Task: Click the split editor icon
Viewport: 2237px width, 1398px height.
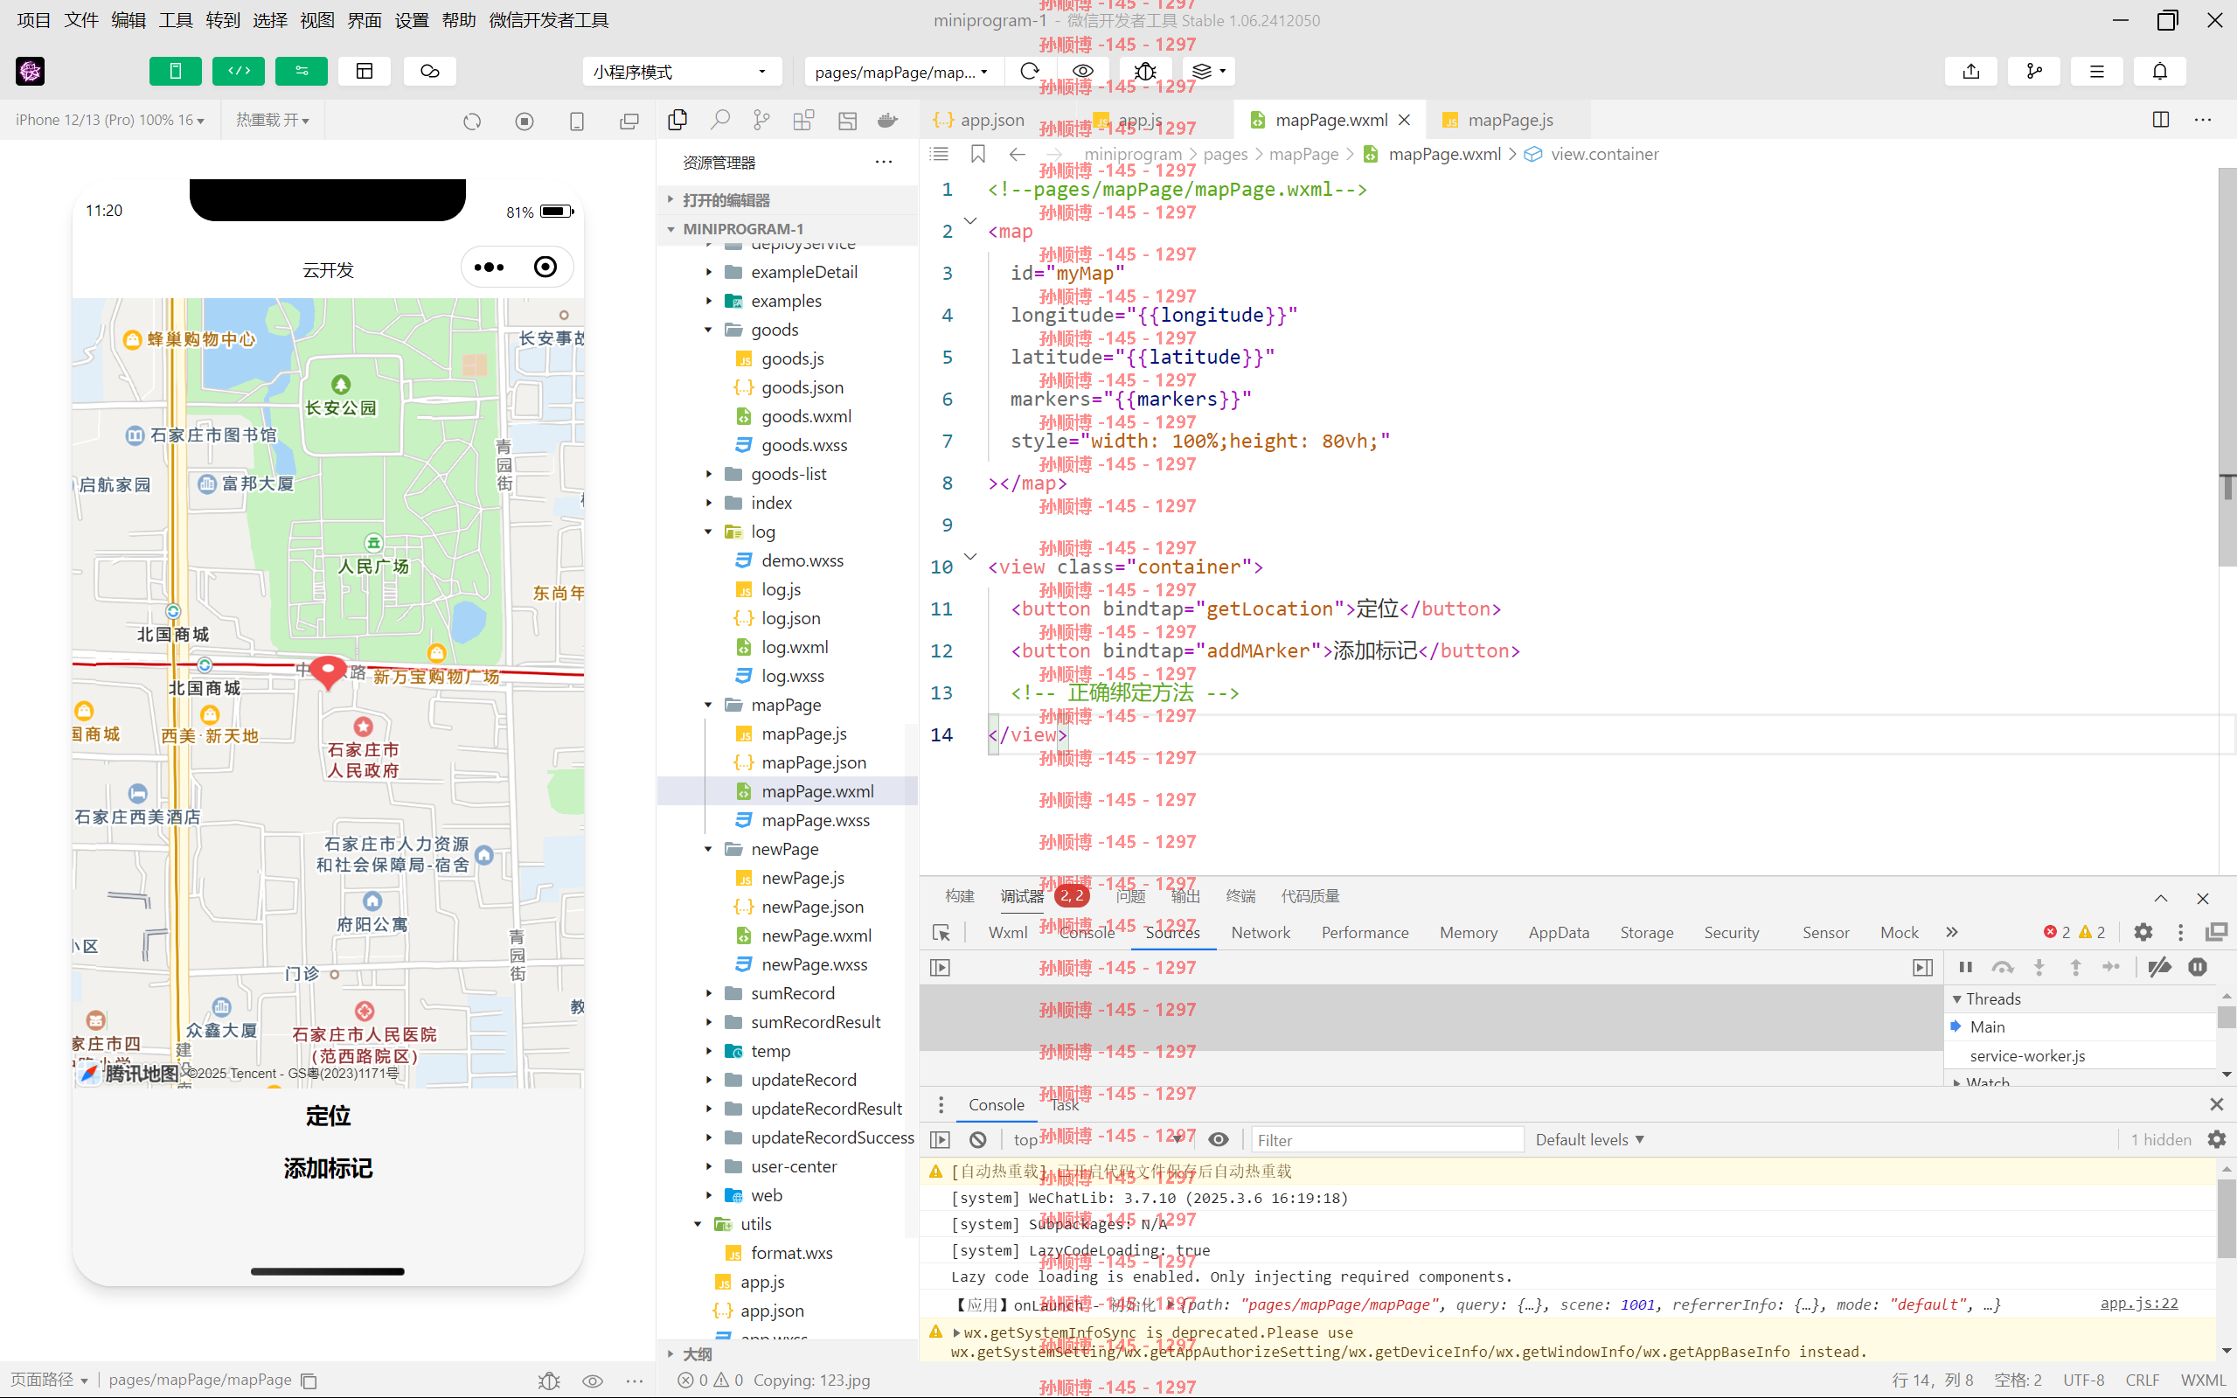Action: pyautogui.click(x=2160, y=120)
